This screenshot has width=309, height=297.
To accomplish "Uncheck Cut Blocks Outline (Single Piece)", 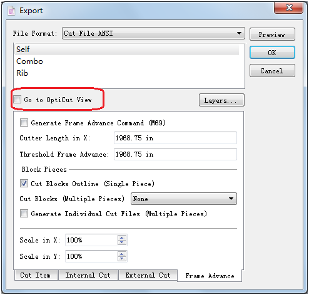I will click(24, 184).
